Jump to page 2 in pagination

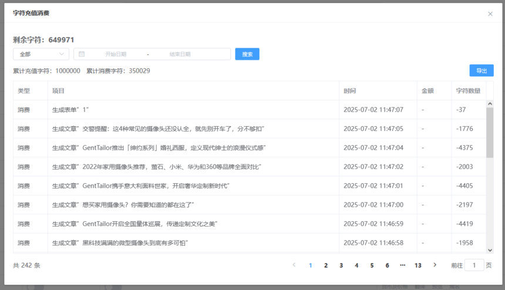[326, 265]
